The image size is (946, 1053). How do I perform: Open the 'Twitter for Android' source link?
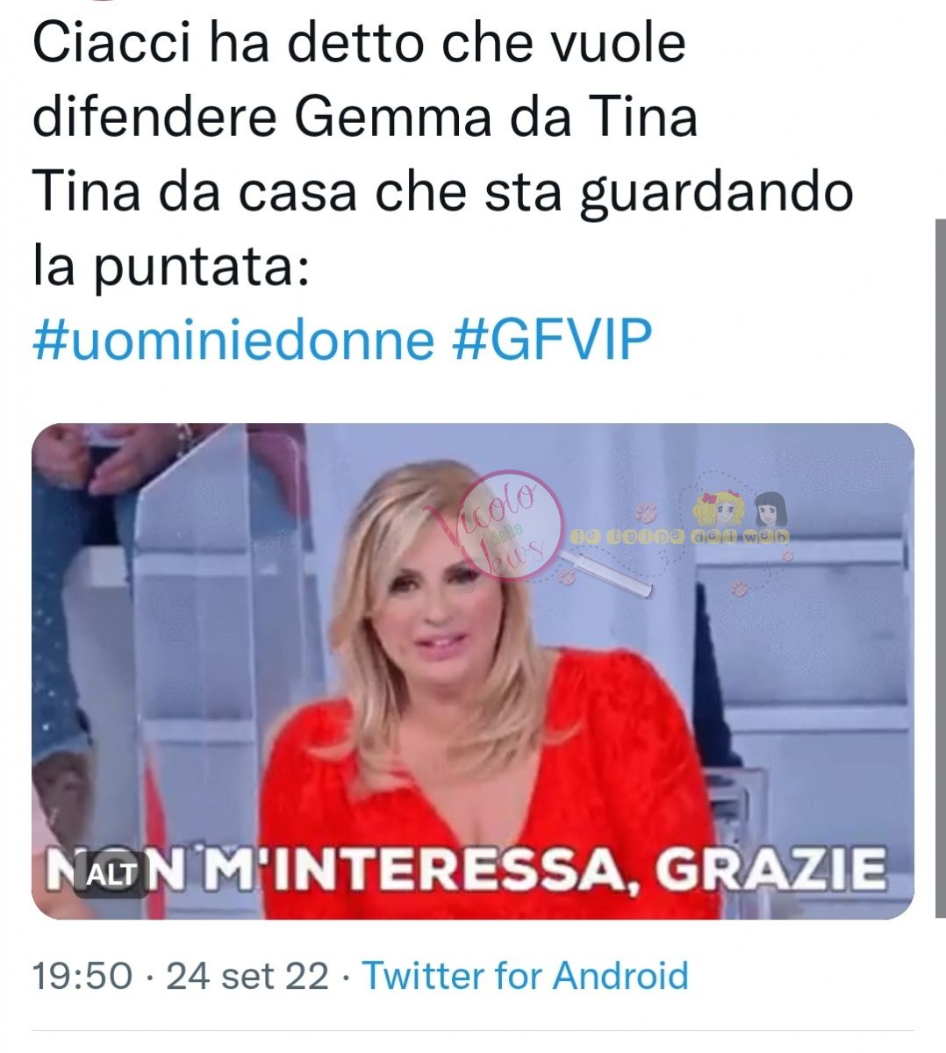pos(526,976)
